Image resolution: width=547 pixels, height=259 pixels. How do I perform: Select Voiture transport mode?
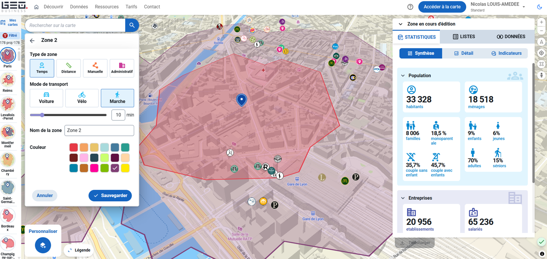click(47, 98)
